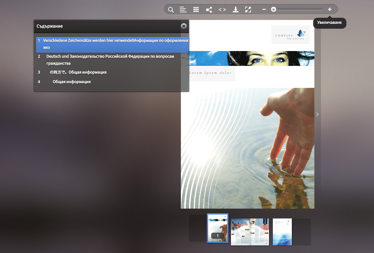Screen dimensions: 374x253
Task: Download the document via download icon
Action: coord(235,10)
